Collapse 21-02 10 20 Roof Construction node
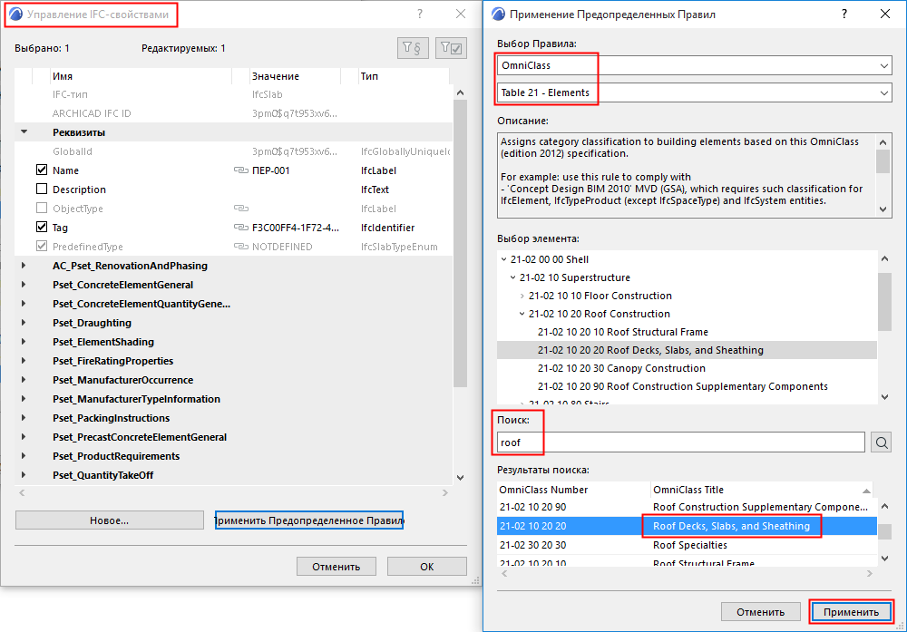Image resolution: width=907 pixels, height=632 pixels. [x=522, y=314]
